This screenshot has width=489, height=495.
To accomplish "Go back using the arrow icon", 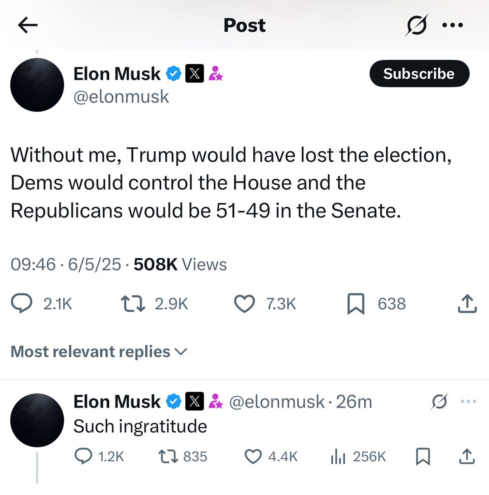I will (28, 26).
